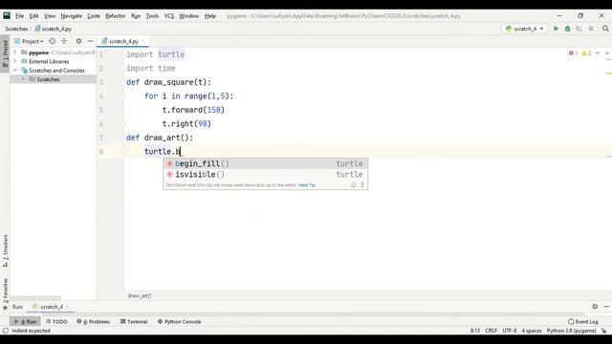Click the 'Indent expected' status message

point(32,331)
